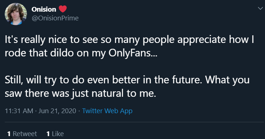
Task: Click the word OnlyFans in the tweet
Action: (133, 53)
